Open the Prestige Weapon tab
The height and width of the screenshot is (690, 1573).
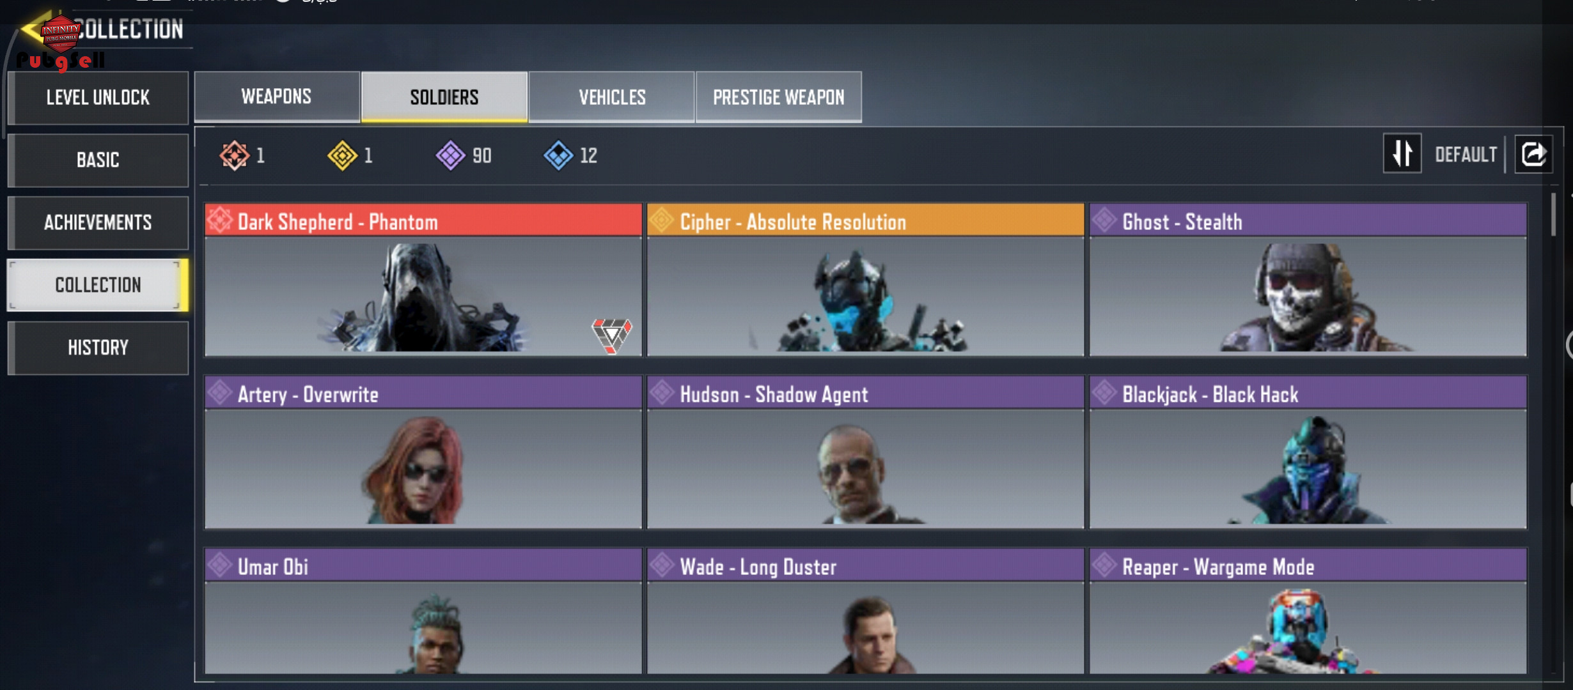click(x=779, y=96)
